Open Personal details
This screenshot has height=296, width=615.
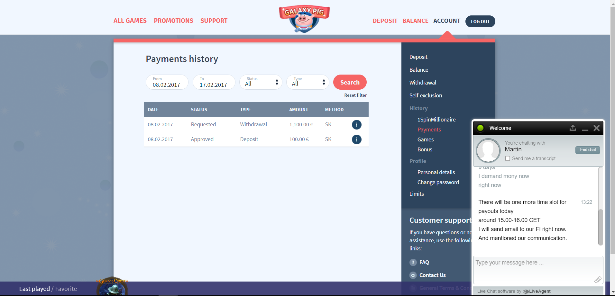(436, 172)
